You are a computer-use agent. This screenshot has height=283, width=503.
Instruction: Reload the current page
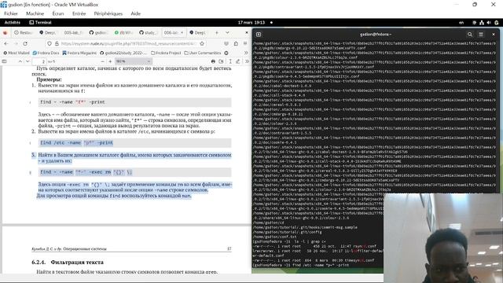(x=25, y=43)
